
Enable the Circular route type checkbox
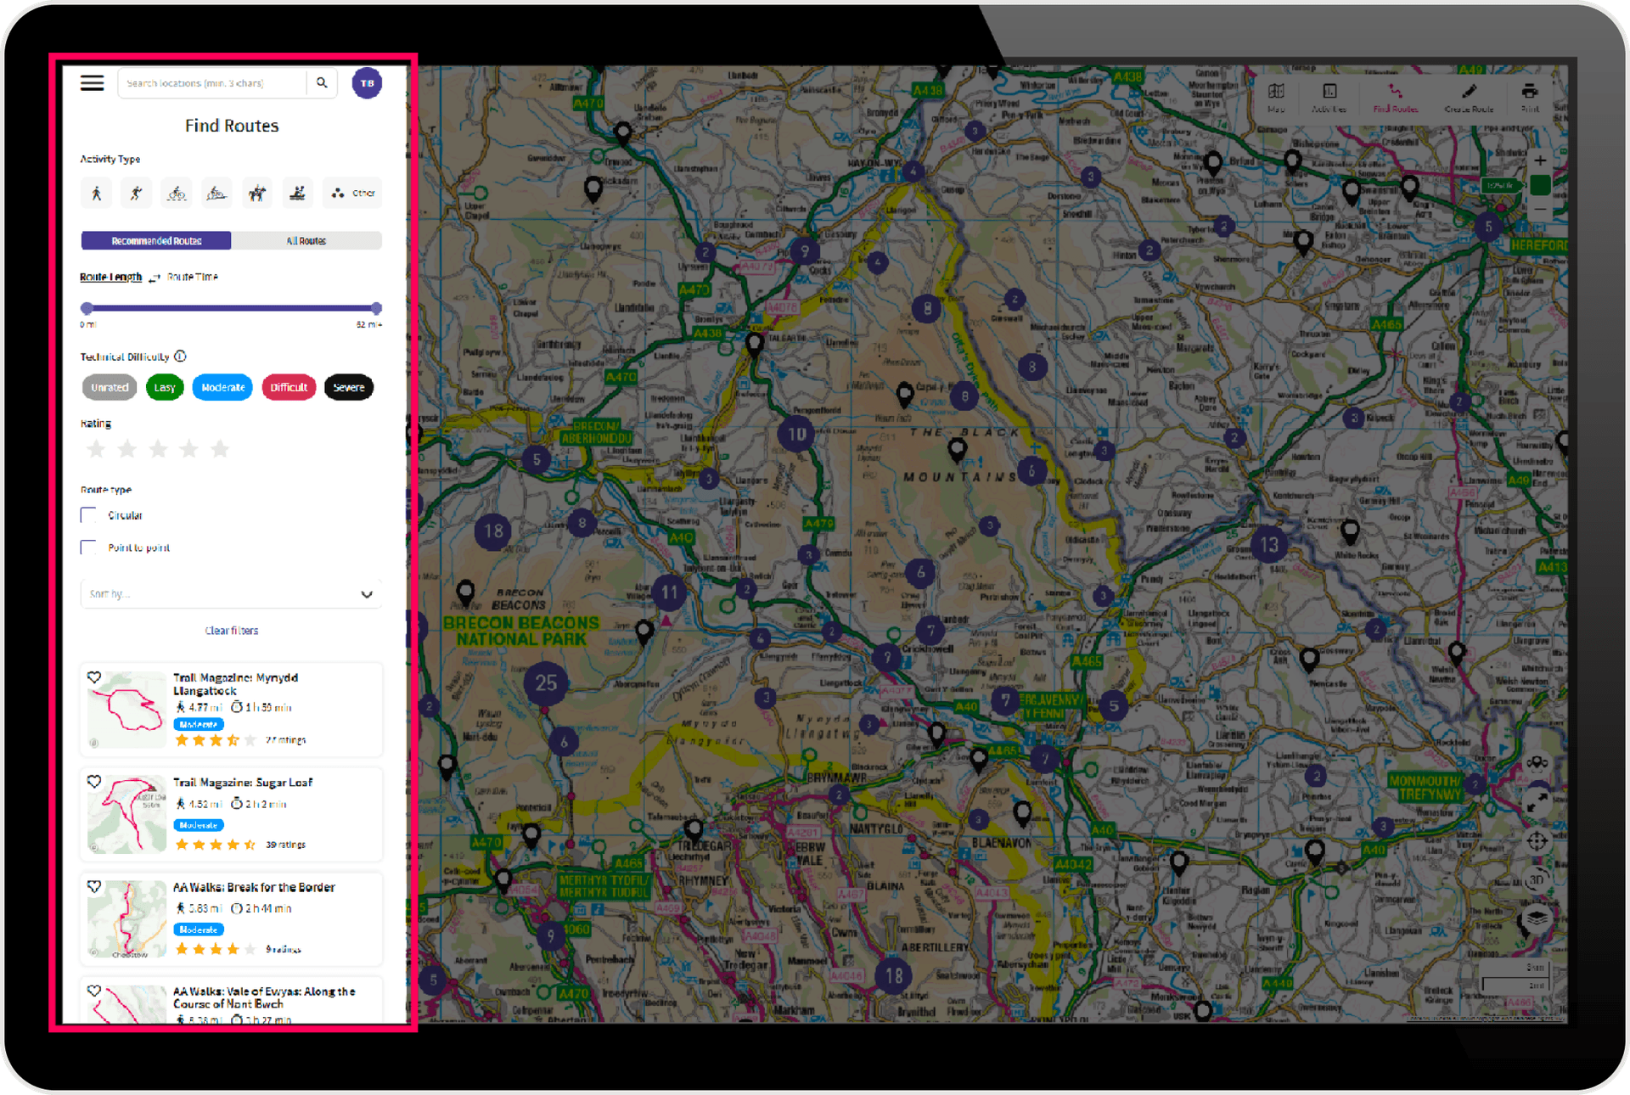tap(88, 514)
